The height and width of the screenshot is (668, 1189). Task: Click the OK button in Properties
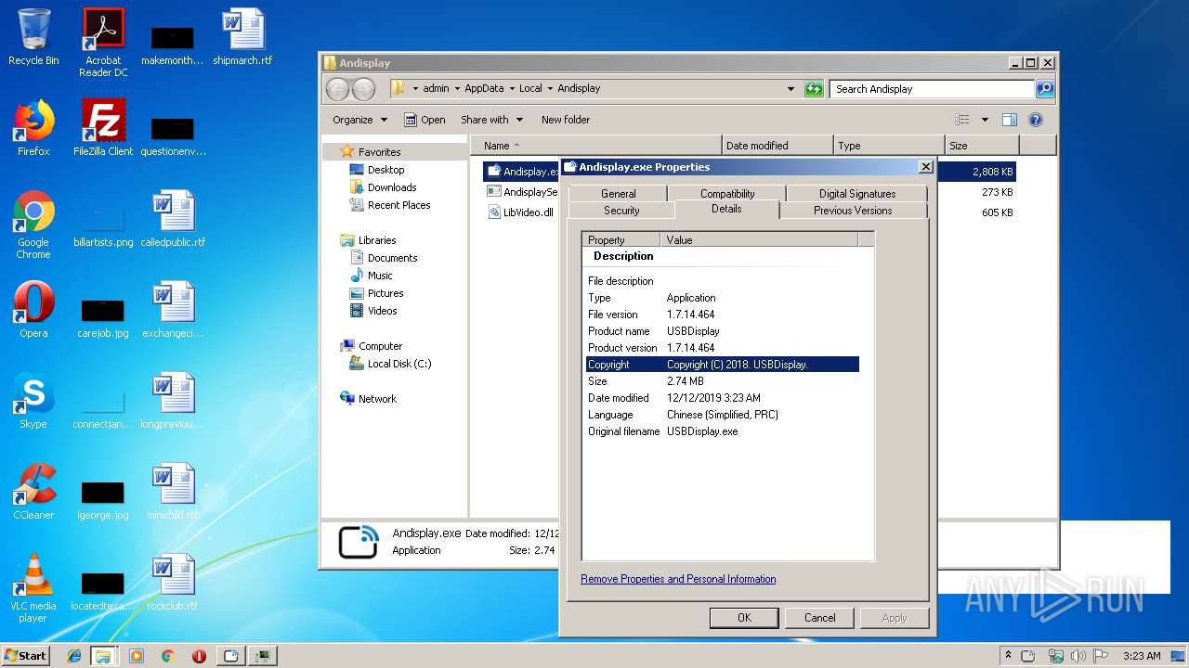[744, 618]
